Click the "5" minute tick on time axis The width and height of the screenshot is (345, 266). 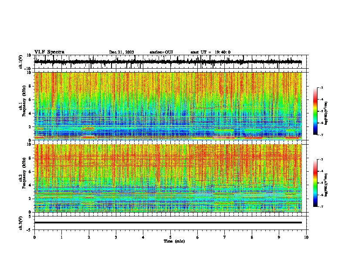(170, 237)
